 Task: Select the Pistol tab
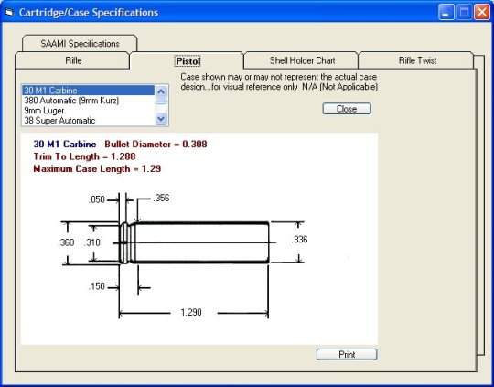188,60
